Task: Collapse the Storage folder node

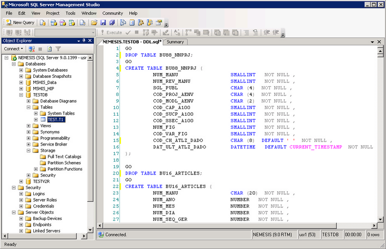Action: (x=29, y=151)
